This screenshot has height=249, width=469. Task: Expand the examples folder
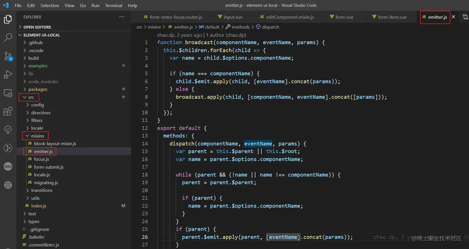coord(74,66)
